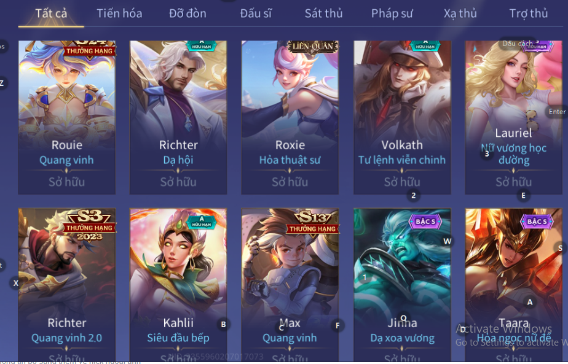The height and width of the screenshot is (364, 568).
Task: Select the Kahlii Siêu đầu bếp skin
Action: (x=178, y=285)
